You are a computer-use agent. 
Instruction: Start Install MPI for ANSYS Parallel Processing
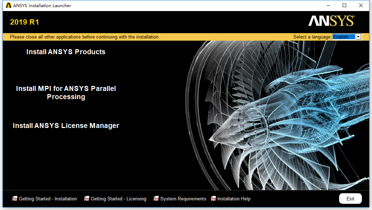pos(66,92)
